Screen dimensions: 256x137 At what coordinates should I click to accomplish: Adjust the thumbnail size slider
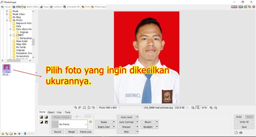point(25,134)
